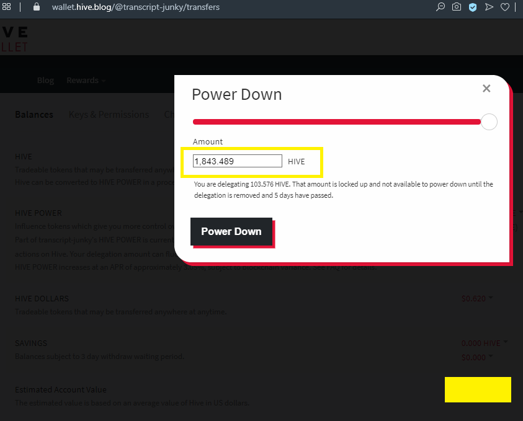The height and width of the screenshot is (421, 523).
Task: Focus the Amount input field
Action: pyautogui.click(x=238, y=161)
